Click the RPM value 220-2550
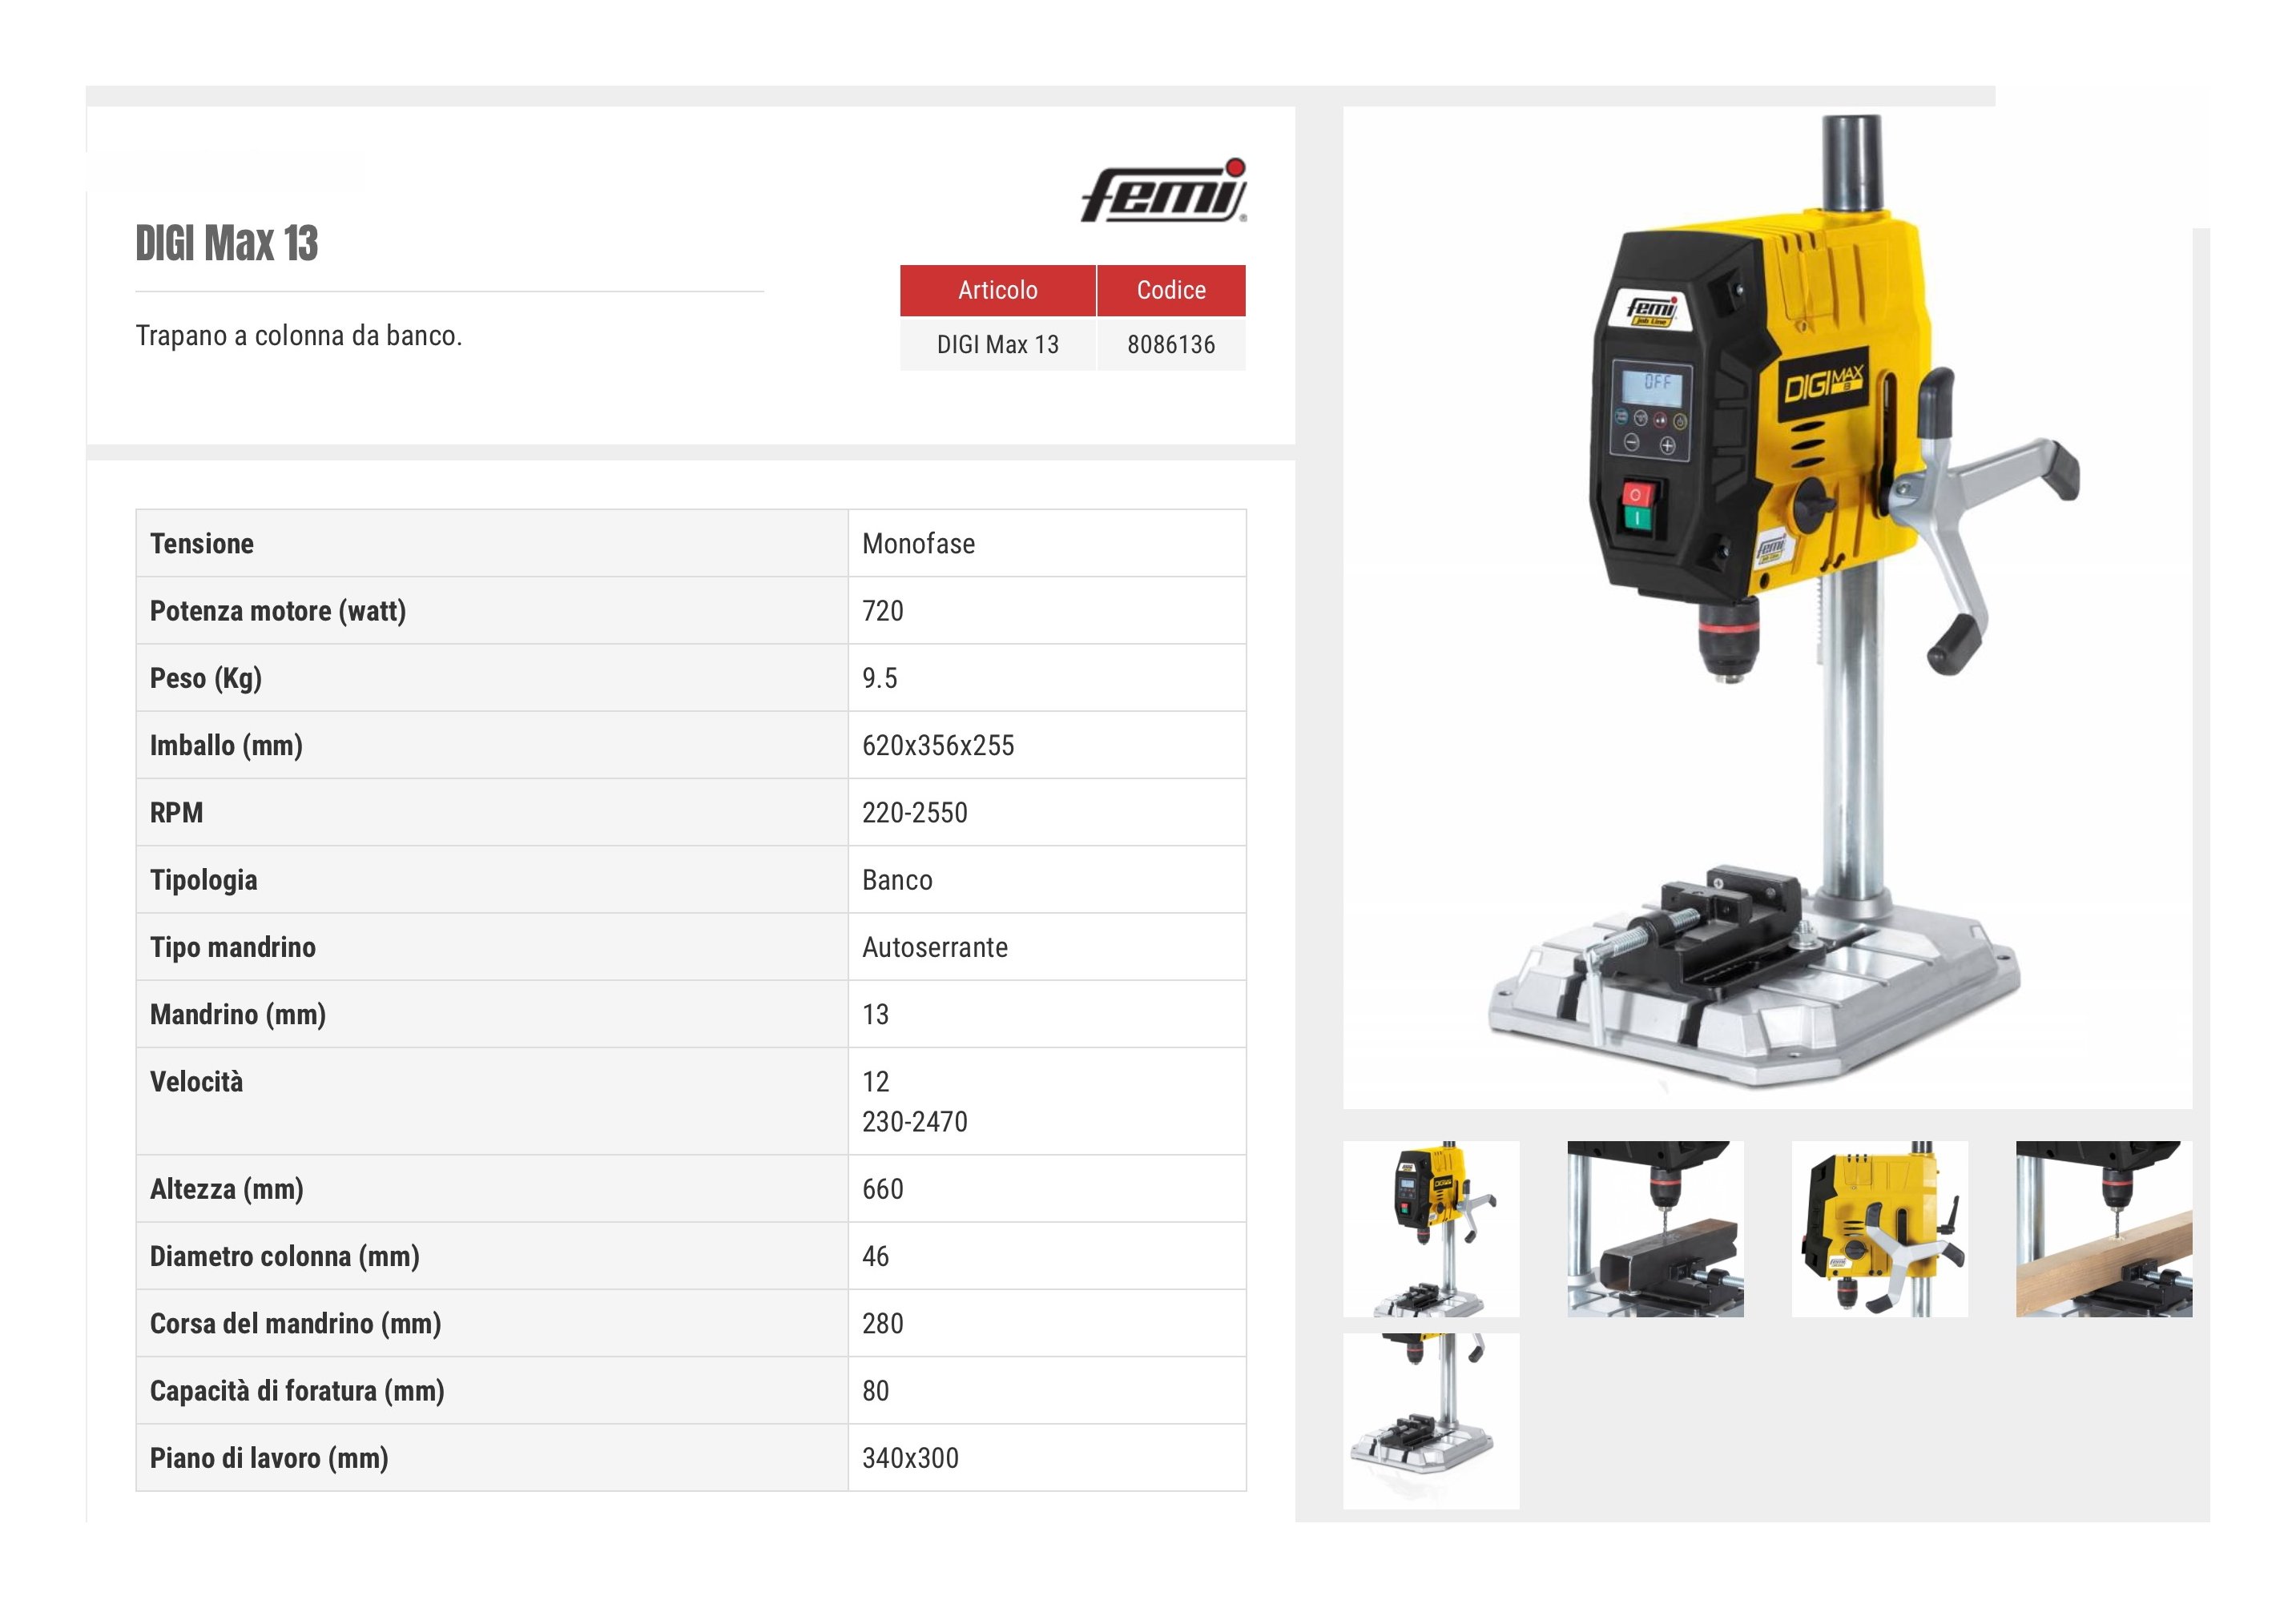2296x1608 pixels. tap(914, 813)
